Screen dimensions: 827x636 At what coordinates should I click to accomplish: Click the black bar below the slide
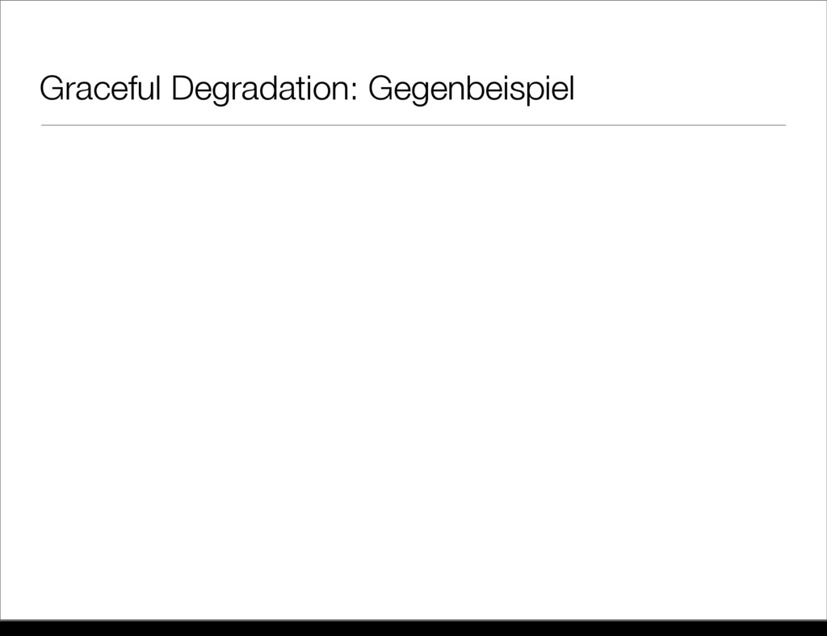click(x=413, y=627)
